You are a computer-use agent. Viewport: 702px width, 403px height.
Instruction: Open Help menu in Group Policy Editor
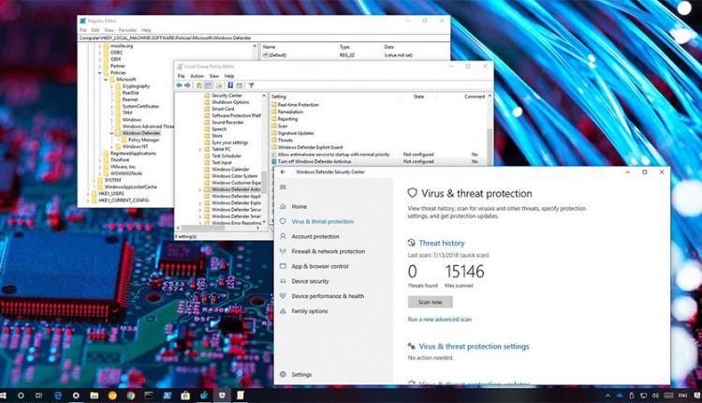[x=229, y=76]
